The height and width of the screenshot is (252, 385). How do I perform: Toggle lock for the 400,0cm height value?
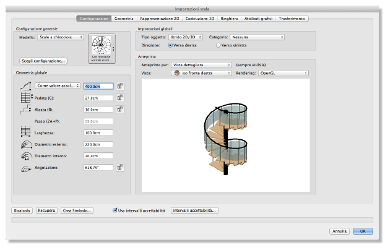click(120, 86)
